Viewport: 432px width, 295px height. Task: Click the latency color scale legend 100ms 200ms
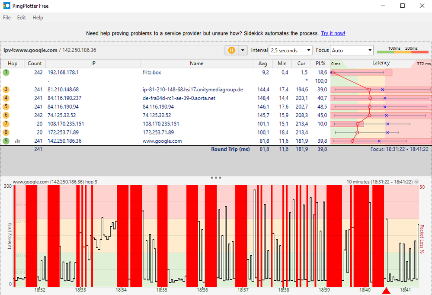click(403, 50)
